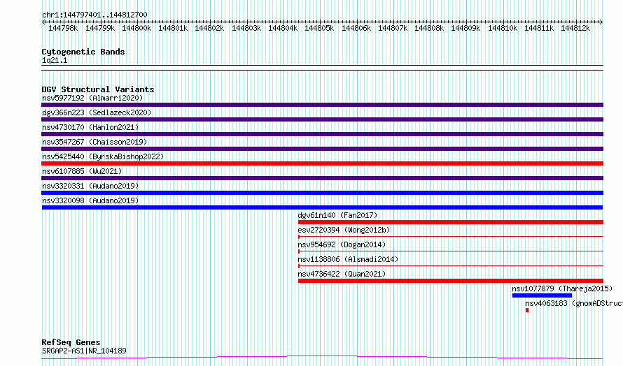623x366 pixels.
Task: Click the 144804k ruler tick label
Action: coord(283,28)
